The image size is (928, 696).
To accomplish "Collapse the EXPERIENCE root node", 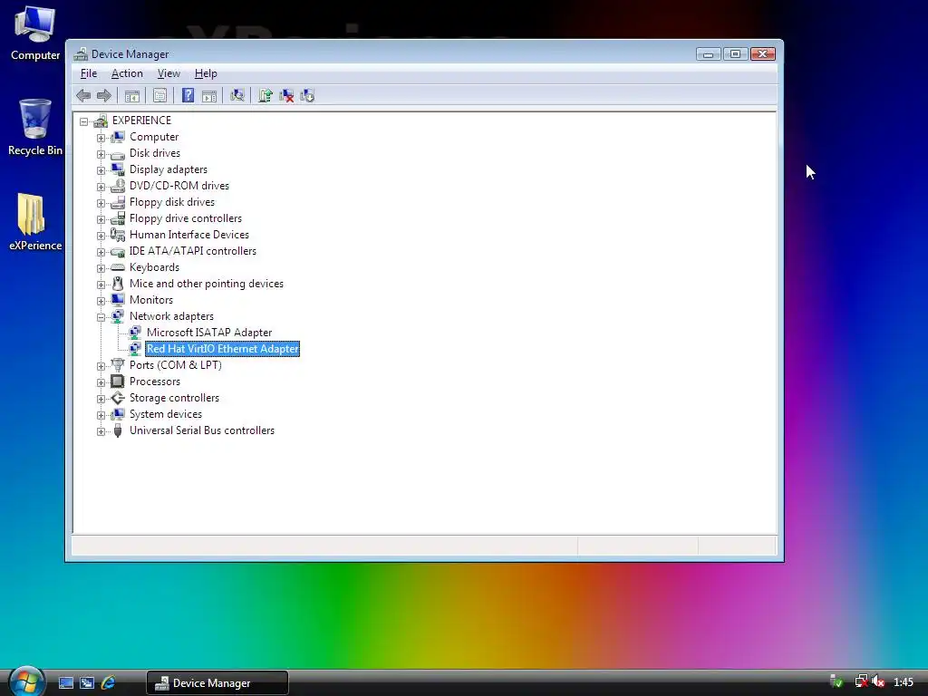I will pos(84,121).
